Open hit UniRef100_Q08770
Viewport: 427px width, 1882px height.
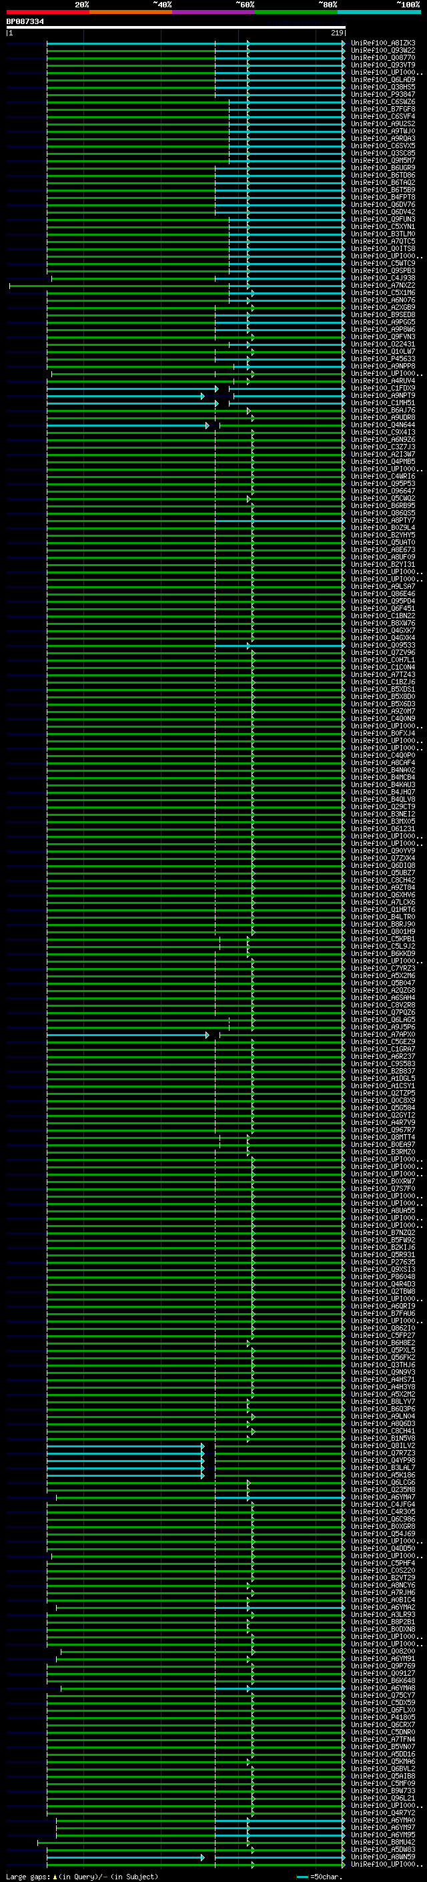[x=383, y=57]
